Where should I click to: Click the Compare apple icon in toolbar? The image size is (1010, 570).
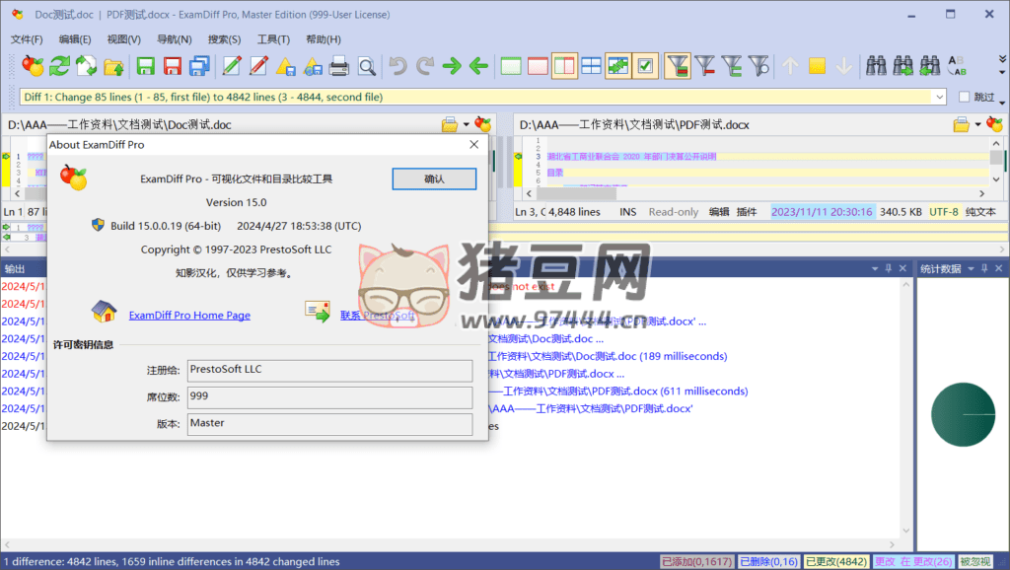pyautogui.click(x=33, y=66)
